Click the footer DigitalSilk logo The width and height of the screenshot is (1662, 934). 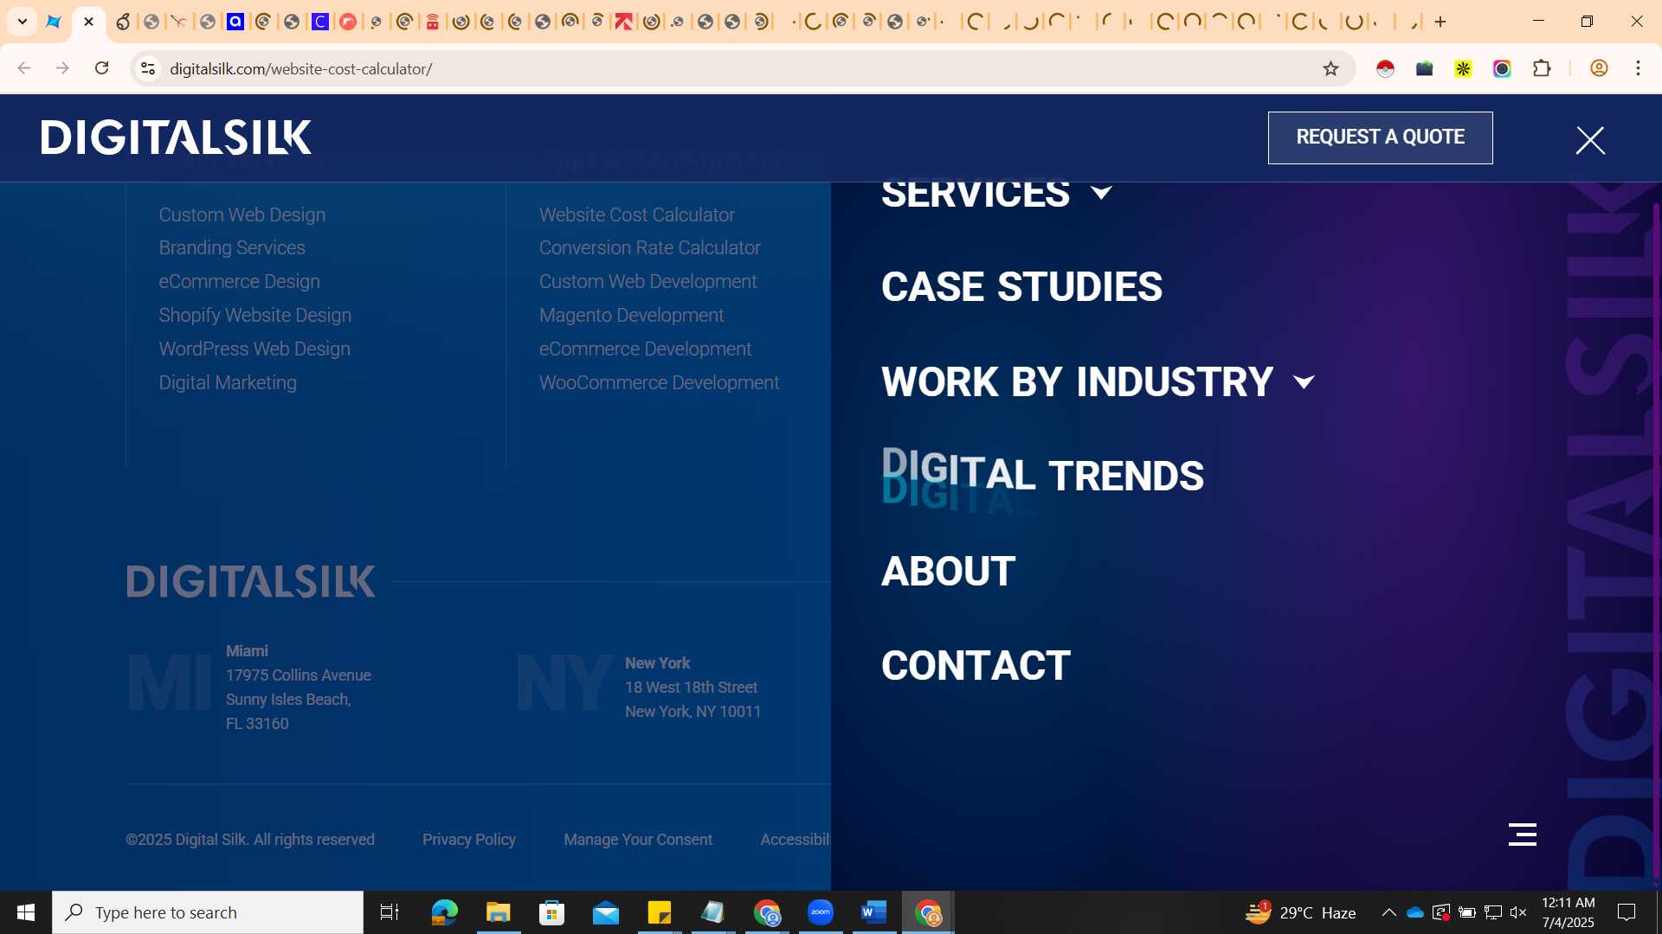251,581
